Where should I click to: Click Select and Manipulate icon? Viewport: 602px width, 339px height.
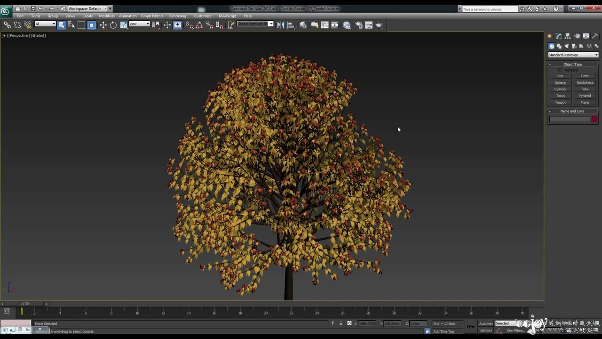coord(167,25)
